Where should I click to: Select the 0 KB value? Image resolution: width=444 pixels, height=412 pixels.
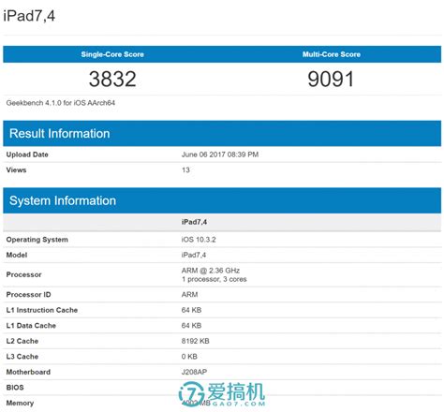click(189, 357)
